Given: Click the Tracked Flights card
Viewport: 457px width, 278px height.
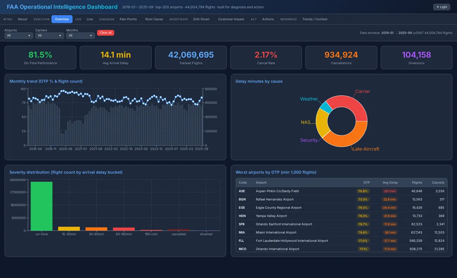Looking at the screenshot, I should [191, 58].
